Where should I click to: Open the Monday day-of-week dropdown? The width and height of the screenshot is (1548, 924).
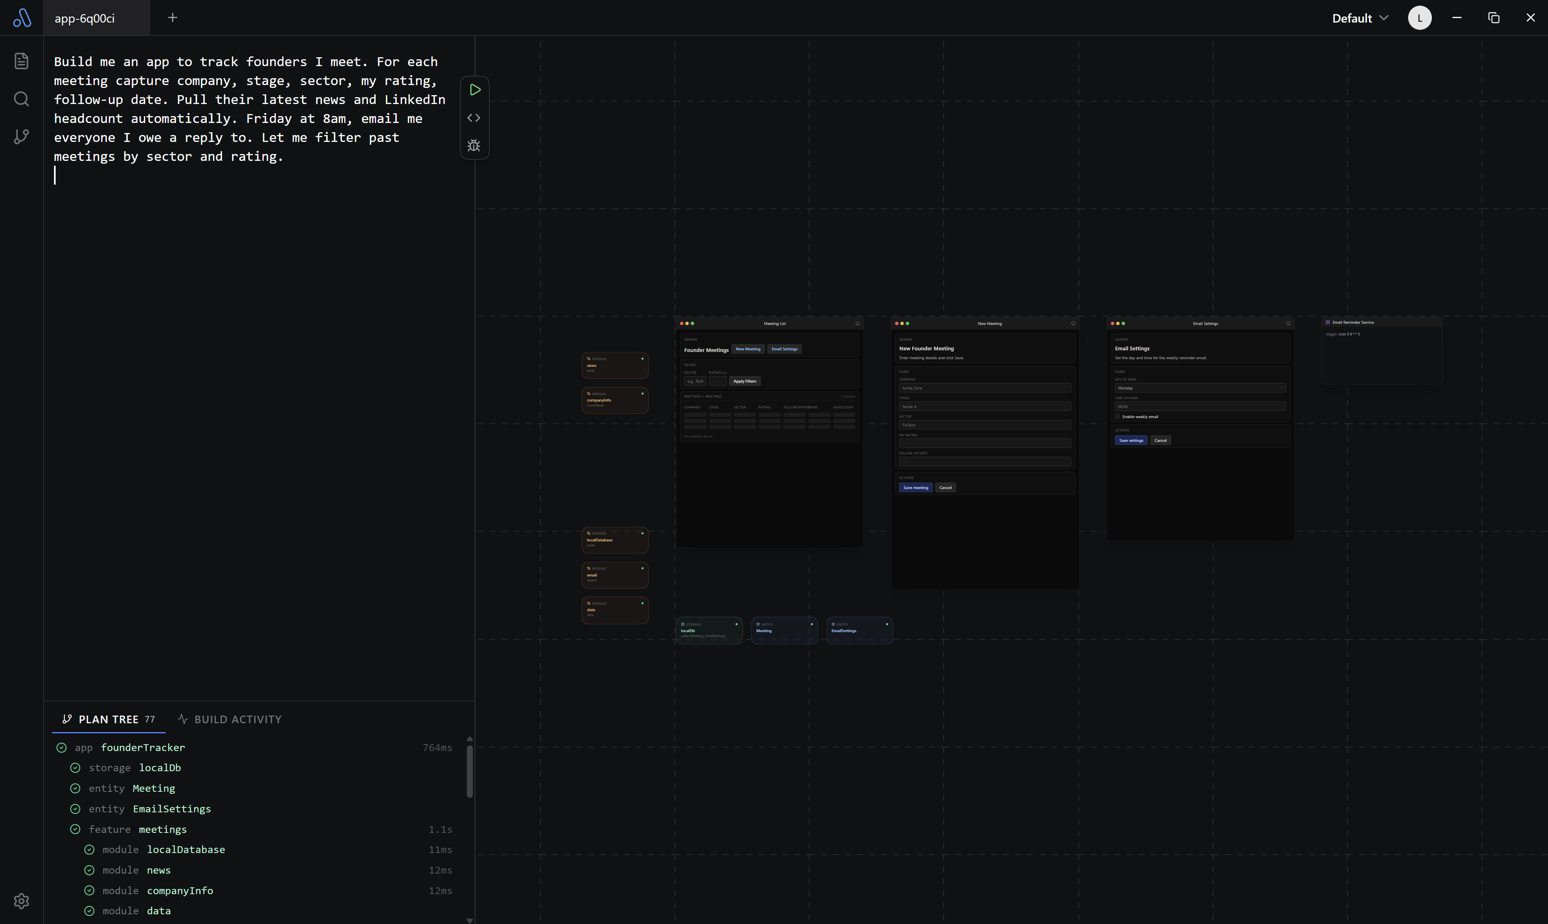(x=1200, y=388)
